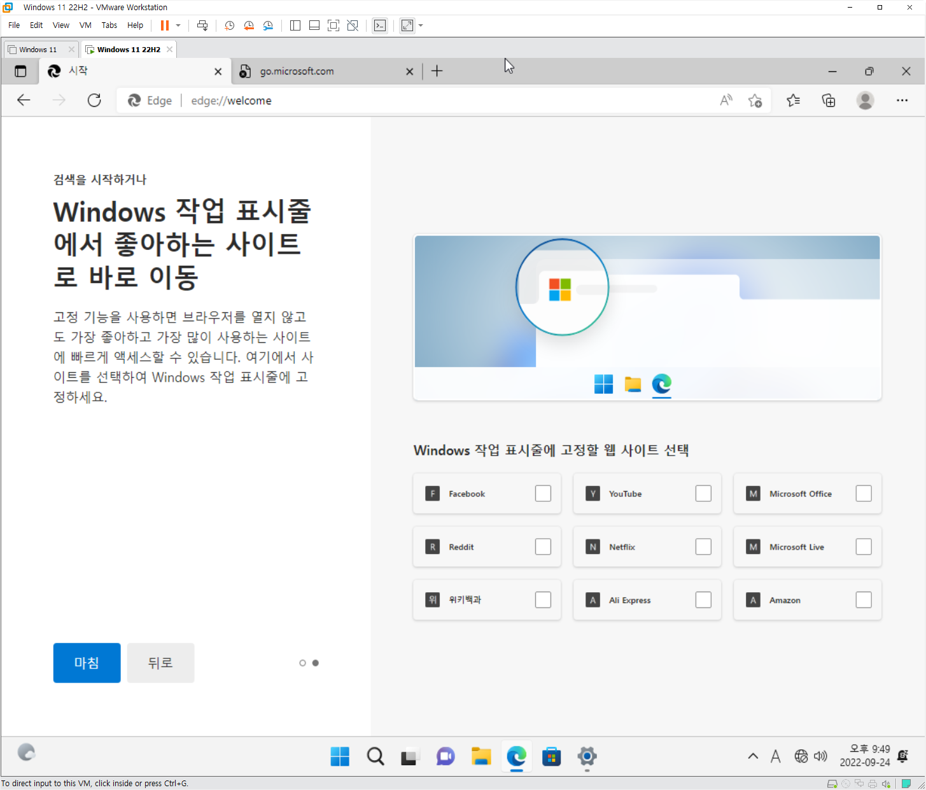Open the VMware File menu
Image resolution: width=926 pixels, height=790 pixels.
(14, 25)
